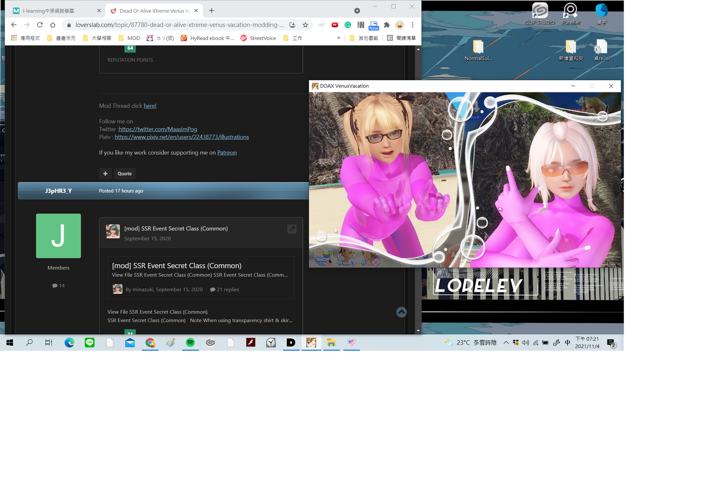
Task: Go back in the Chrome browser
Action: [x=14, y=25]
